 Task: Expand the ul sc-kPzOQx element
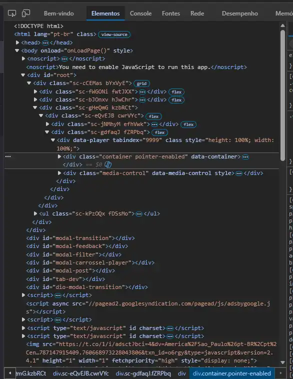point(35,213)
